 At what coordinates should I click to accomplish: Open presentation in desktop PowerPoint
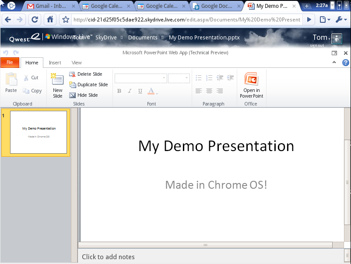coord(251,85)
